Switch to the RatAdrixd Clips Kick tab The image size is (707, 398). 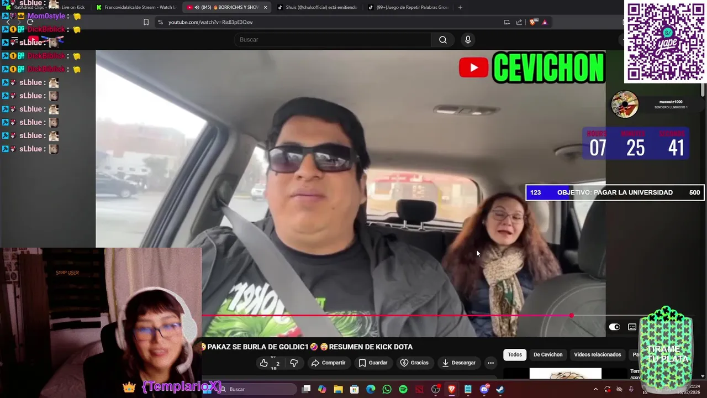tap(46, 7)
